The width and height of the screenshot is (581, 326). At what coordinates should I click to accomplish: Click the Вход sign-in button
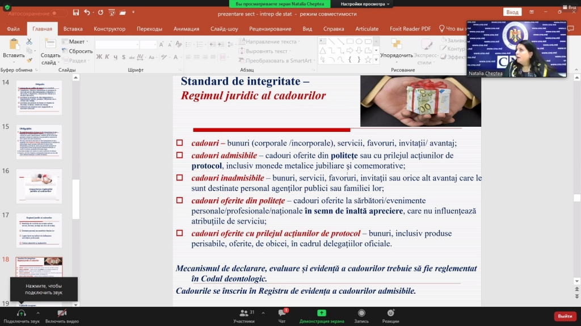point(512,12)
